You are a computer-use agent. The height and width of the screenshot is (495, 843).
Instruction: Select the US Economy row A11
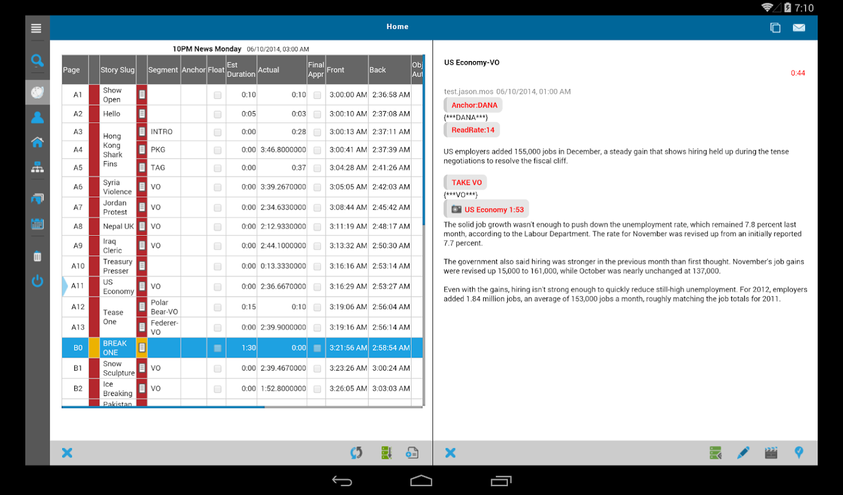tap(117, 287)
